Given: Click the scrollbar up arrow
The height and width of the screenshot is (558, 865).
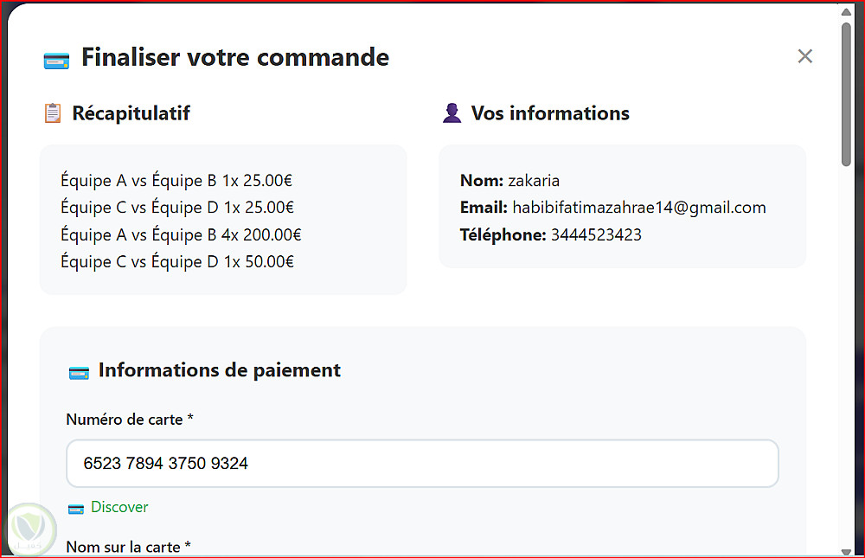Looking at the screenshot, I should click(x=846, y=12).
